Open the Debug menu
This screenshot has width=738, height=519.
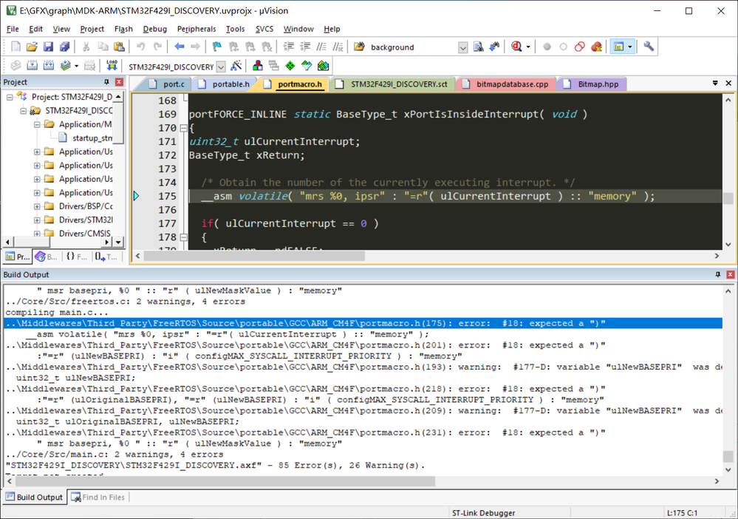tap(155, 29)
